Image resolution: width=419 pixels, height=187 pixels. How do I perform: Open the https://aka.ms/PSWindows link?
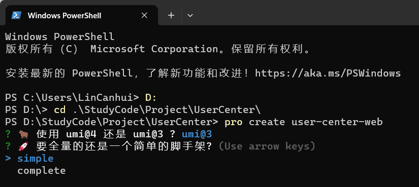(328, 73)
